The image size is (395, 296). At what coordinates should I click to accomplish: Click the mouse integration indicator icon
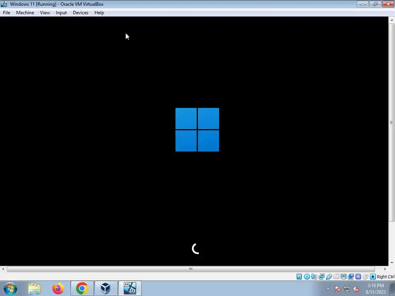click(365, 277)
